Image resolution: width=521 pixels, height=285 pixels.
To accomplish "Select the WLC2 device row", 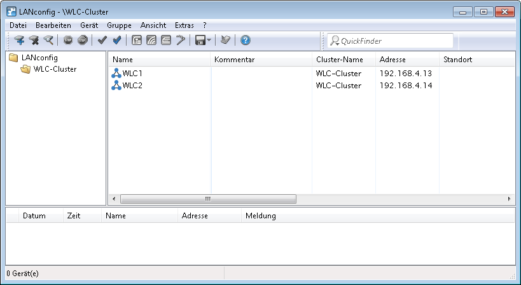I will point(132,86).
